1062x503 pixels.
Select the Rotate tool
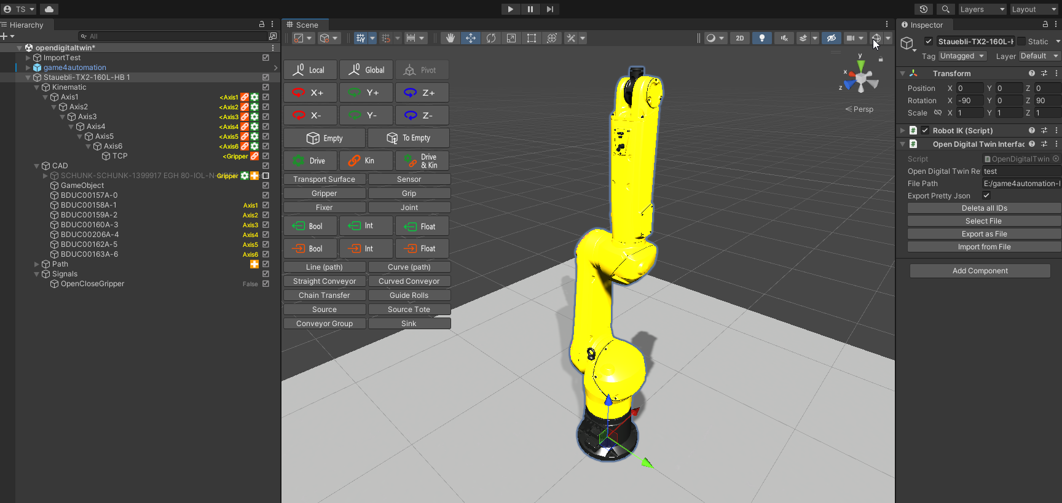pyautogui.click(x=490, y=38)
